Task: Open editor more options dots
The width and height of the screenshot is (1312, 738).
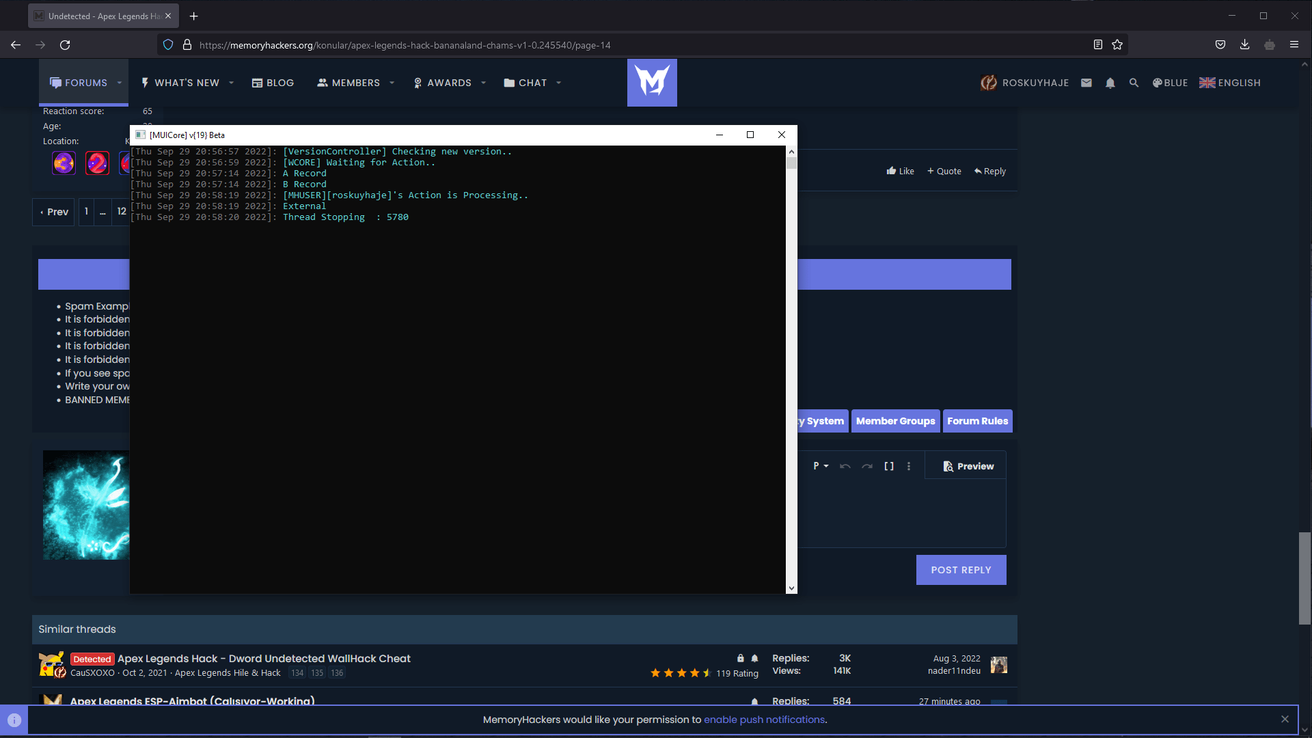Action: [909, 466]
